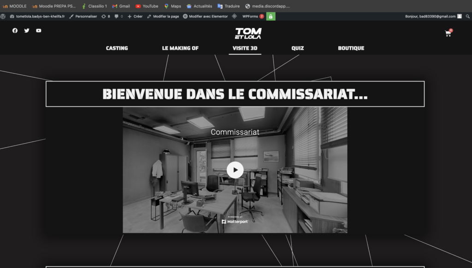Open the Gmail bookmark
Viewport: 472px width, 268px height.
click(121, 6)
